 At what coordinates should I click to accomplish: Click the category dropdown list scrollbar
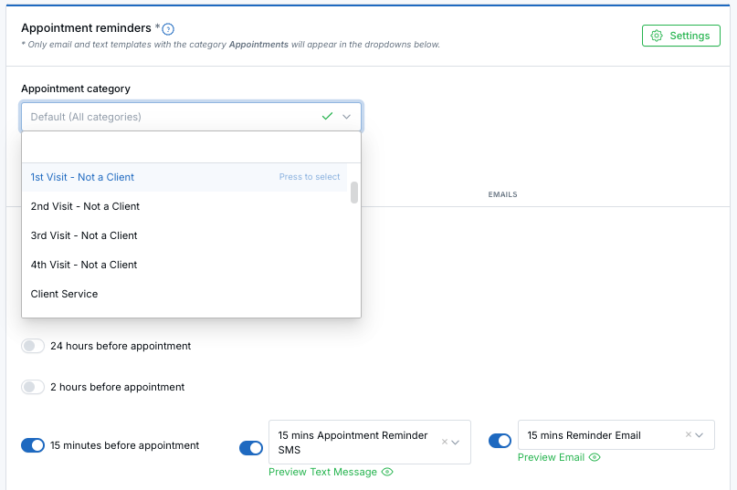[x=354, y=193]
